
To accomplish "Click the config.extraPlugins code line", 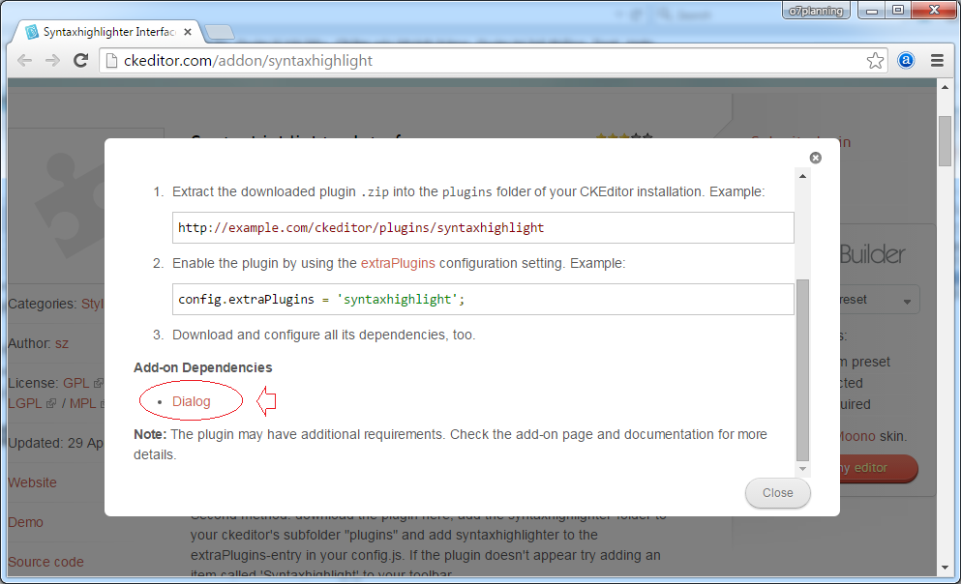I will coord(483,300).
